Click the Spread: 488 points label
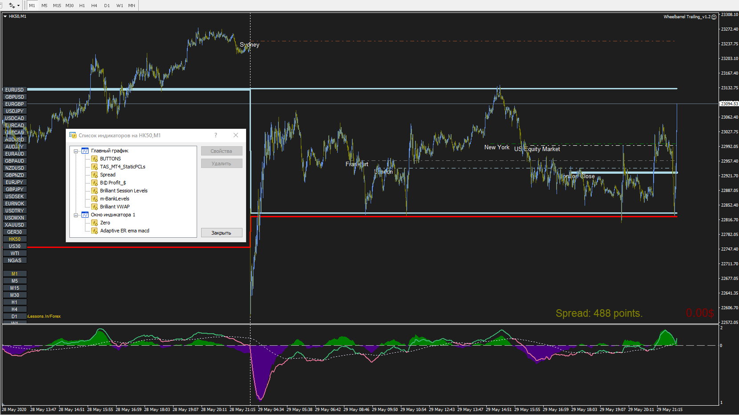 click(x=599, y=313)
